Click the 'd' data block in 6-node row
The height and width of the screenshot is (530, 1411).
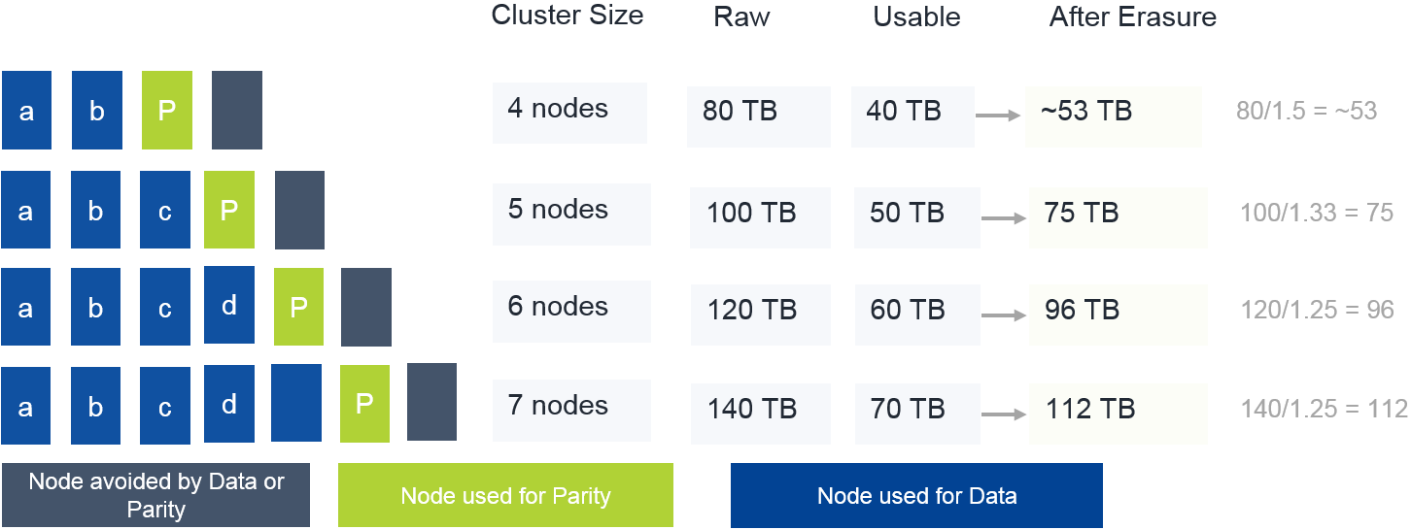229,306
